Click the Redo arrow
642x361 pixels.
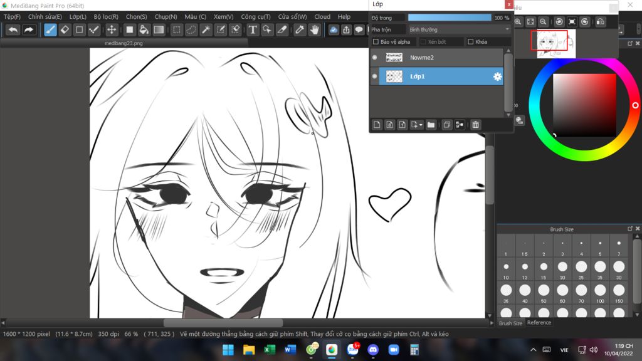[29, 30]
